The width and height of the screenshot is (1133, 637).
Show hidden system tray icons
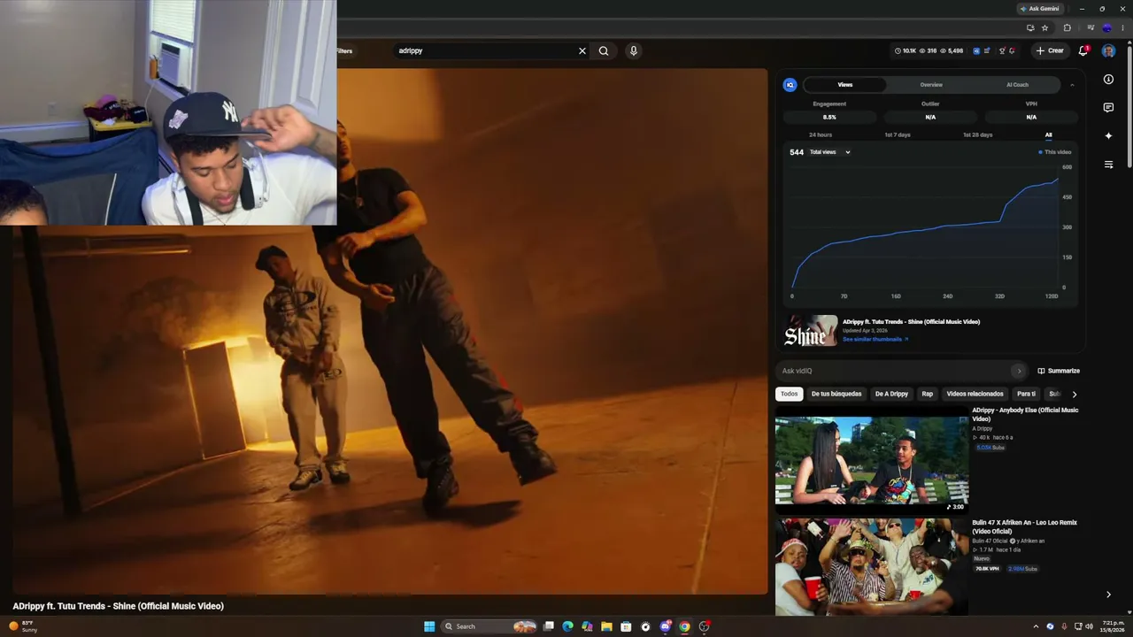coord(1036,626)
